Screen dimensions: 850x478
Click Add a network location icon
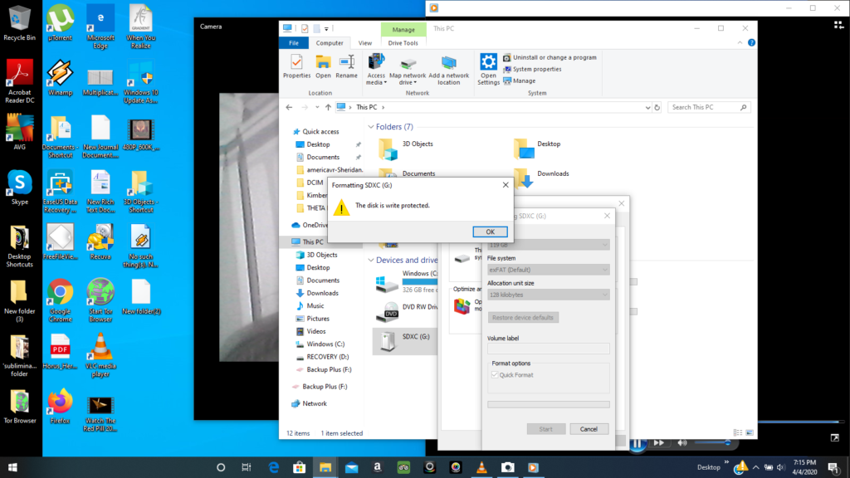448,70
